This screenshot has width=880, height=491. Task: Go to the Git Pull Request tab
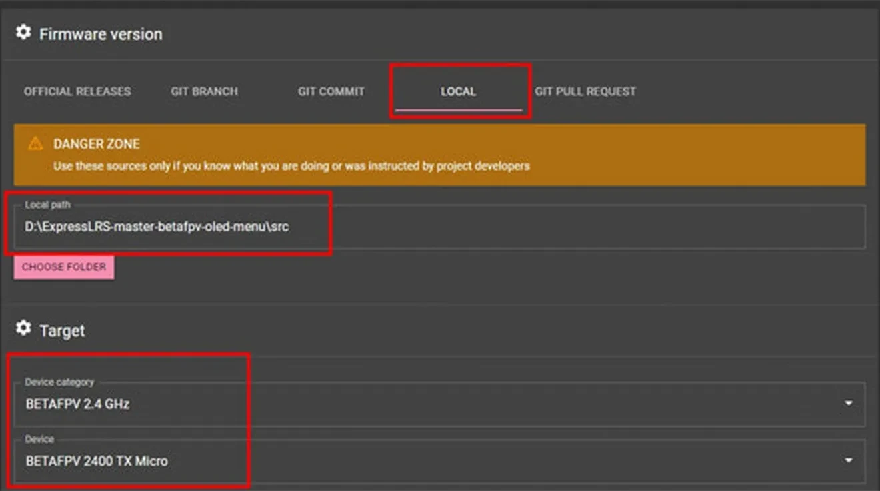(x=585, y=91)
